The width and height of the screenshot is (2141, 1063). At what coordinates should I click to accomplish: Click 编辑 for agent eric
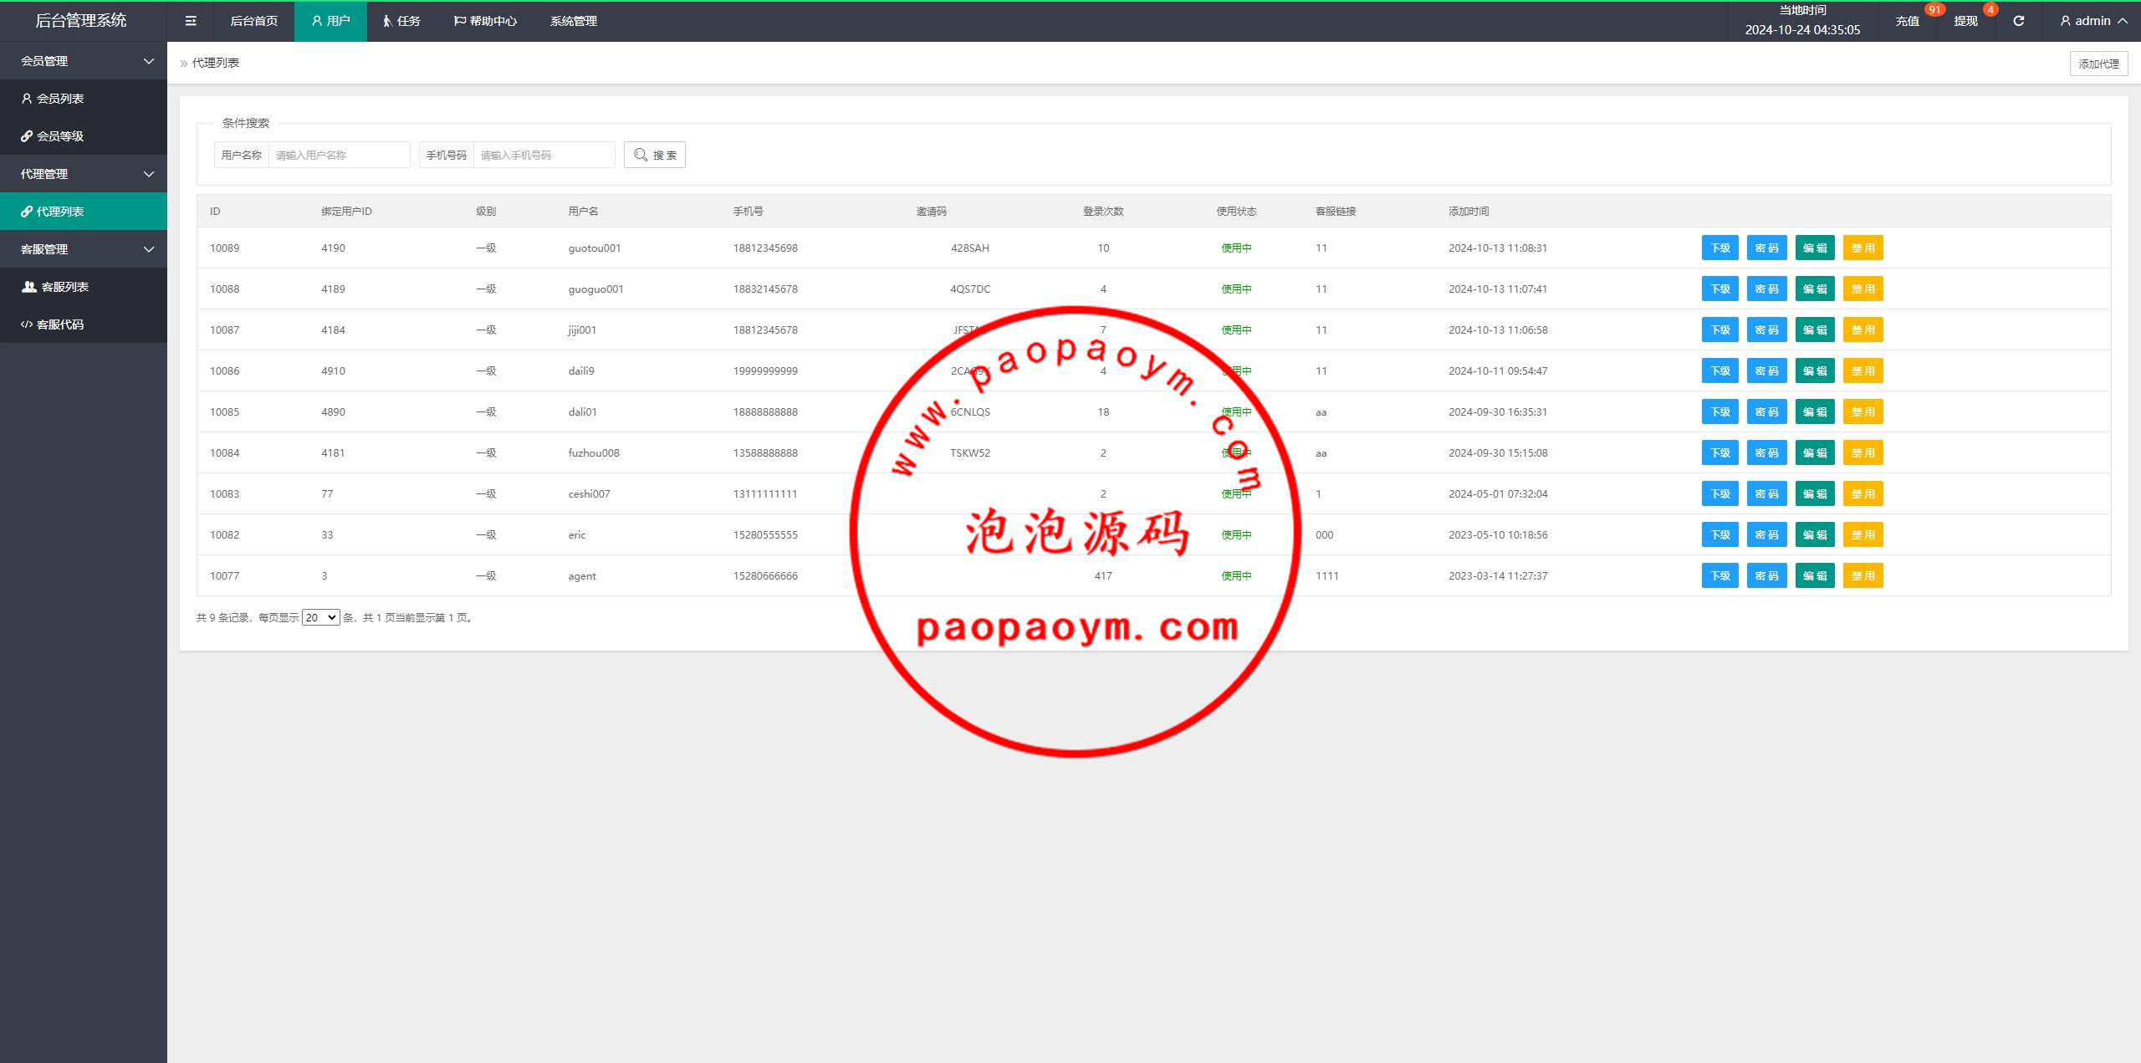1814,534
